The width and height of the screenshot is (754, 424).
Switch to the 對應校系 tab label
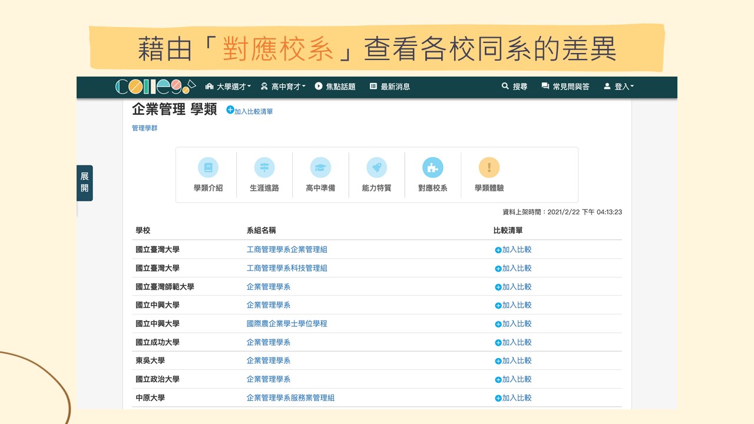coord(433,188)
